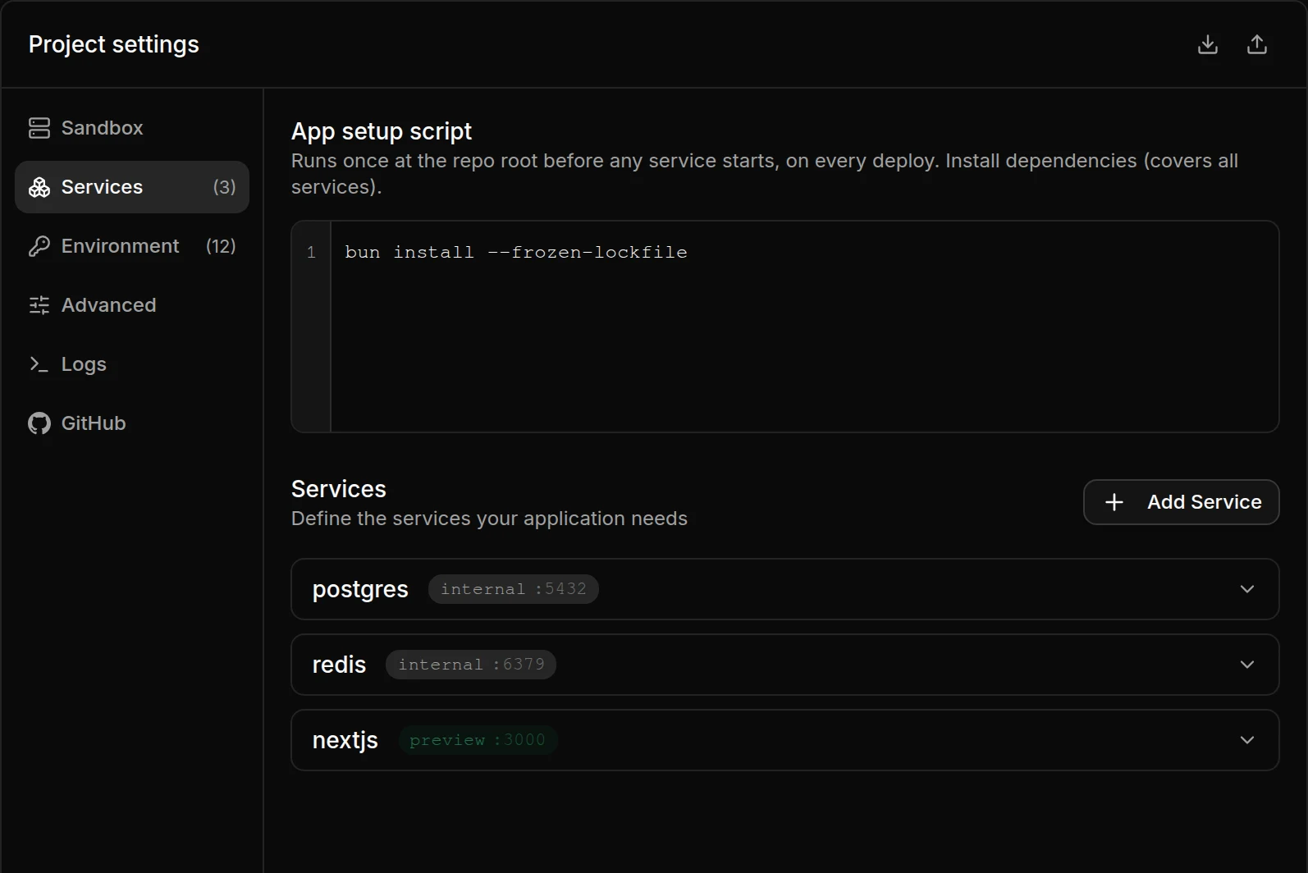The width and height of the screenshot is (1308, 873).
Task: Click the Services count (3) badge
Action: coord(224,187)
